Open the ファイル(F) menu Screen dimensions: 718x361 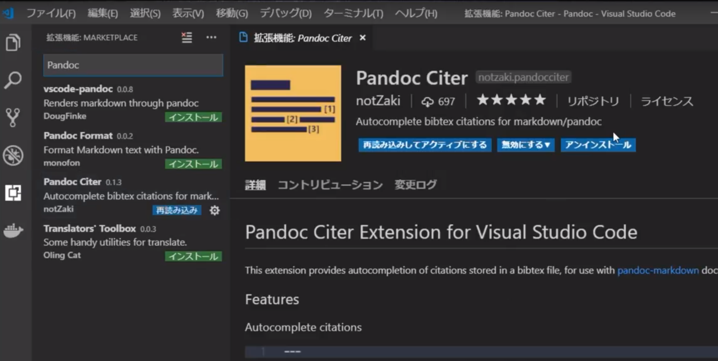tap(51, 13)
